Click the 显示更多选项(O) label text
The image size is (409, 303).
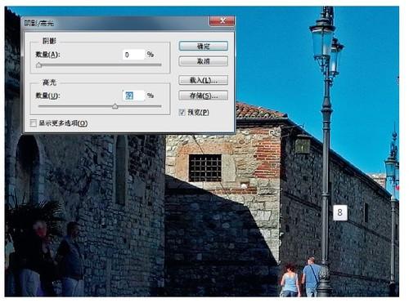[63, 123]
